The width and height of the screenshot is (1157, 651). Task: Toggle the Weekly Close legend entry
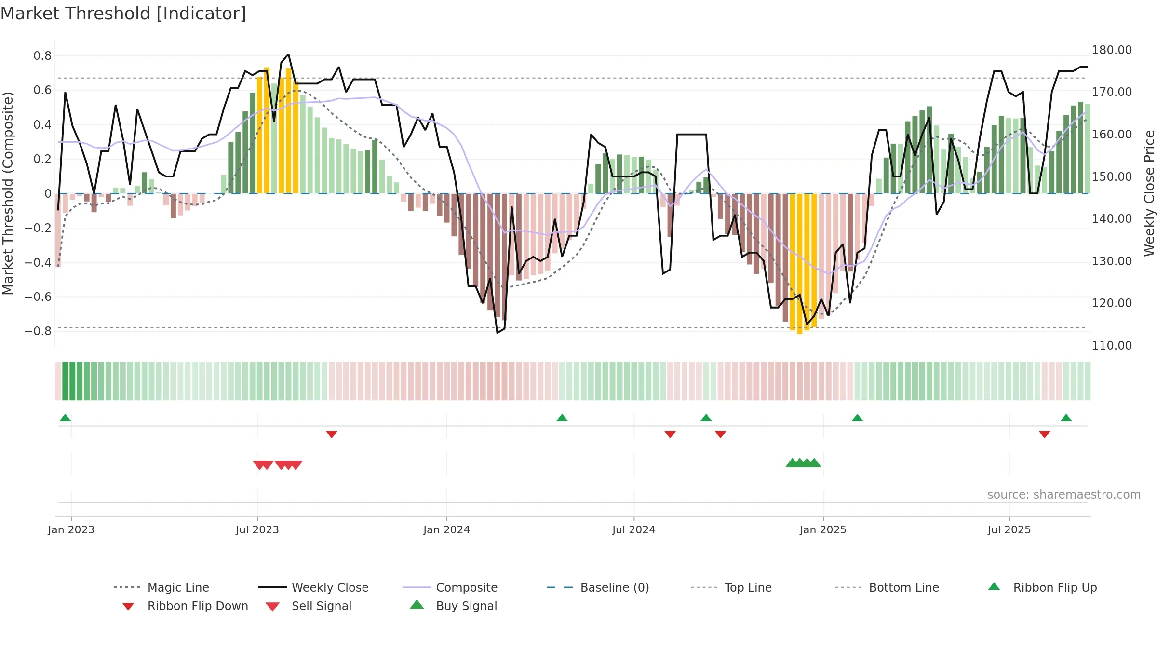(x=313, y=587)
